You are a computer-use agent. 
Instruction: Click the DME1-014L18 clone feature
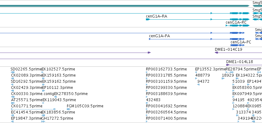pyautogui.click(x=244, y=65)
